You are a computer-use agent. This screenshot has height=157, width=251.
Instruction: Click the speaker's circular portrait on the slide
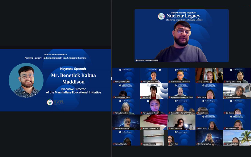pyautogui.click(x=26, y=80)
